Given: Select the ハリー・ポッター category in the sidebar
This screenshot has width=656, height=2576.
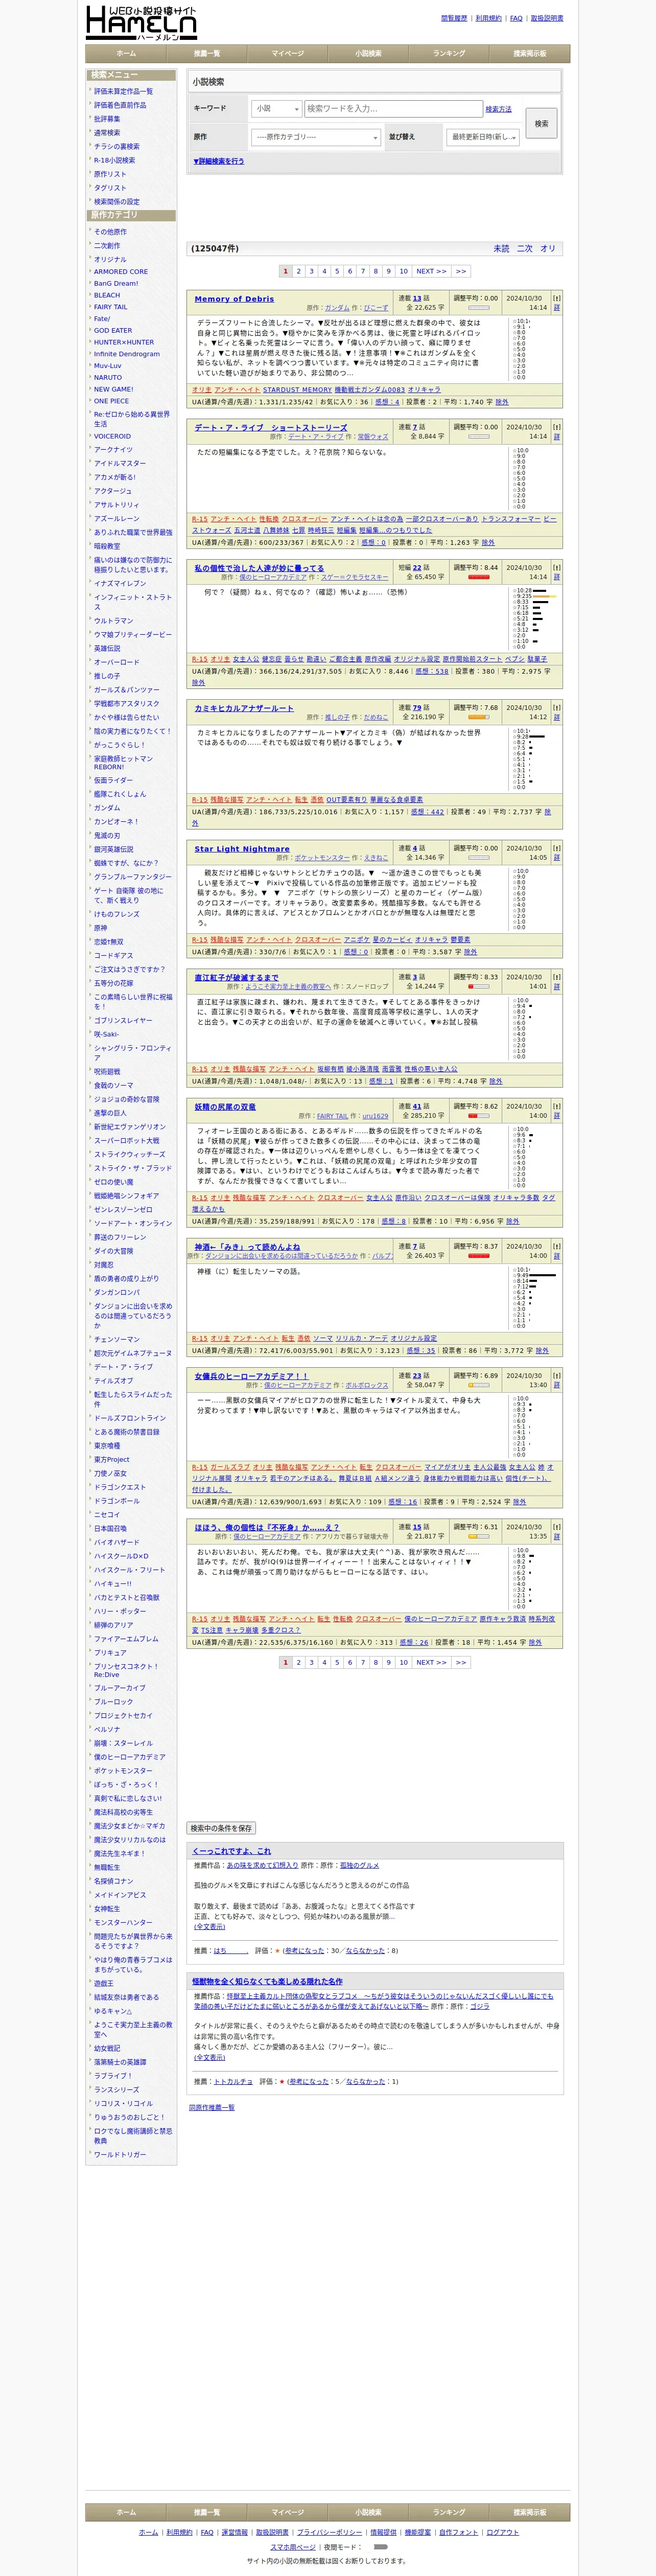Looking at the screenshot, I should pos(120,1611).
